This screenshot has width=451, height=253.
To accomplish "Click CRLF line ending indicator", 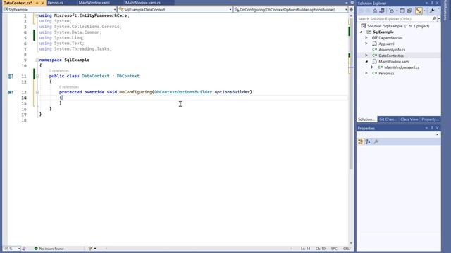I will [x=347, y=249].
